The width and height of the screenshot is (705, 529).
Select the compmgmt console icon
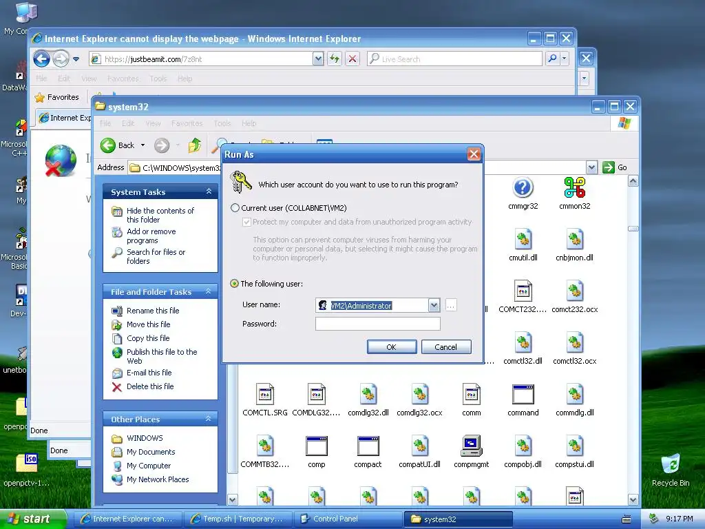471,446
